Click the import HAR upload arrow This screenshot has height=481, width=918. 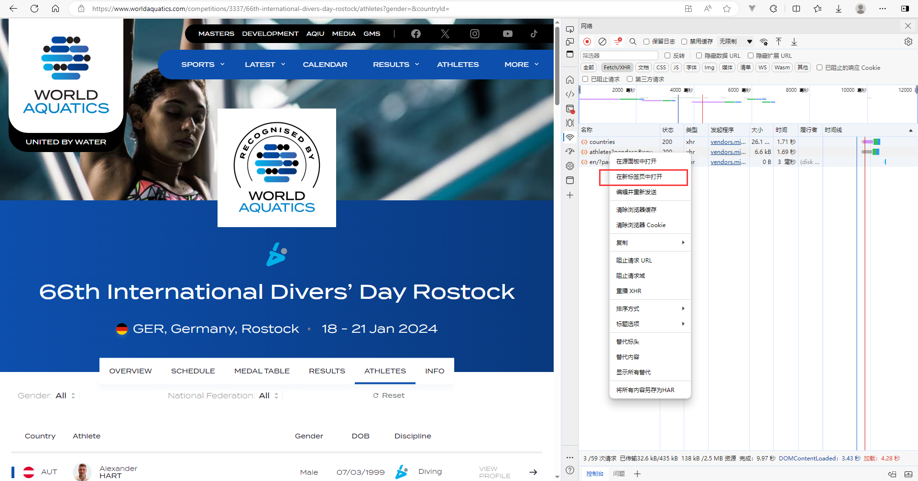(x=778, y=42)
